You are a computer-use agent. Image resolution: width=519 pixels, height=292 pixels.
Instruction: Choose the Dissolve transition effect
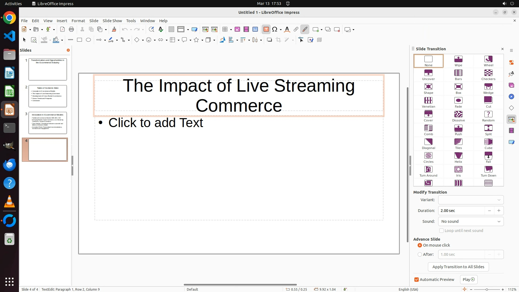tap(458, 116)
